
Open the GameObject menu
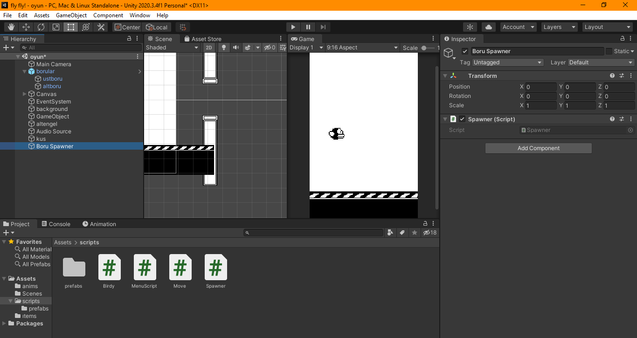(x=71, y=15)
